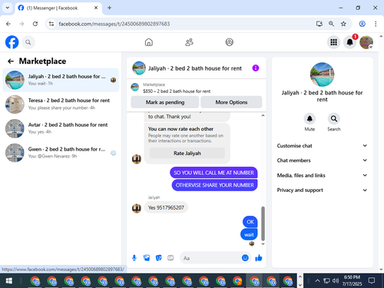384x288 pixels.
Task: Expand Privacy and support section
Action: coord(322,190)
